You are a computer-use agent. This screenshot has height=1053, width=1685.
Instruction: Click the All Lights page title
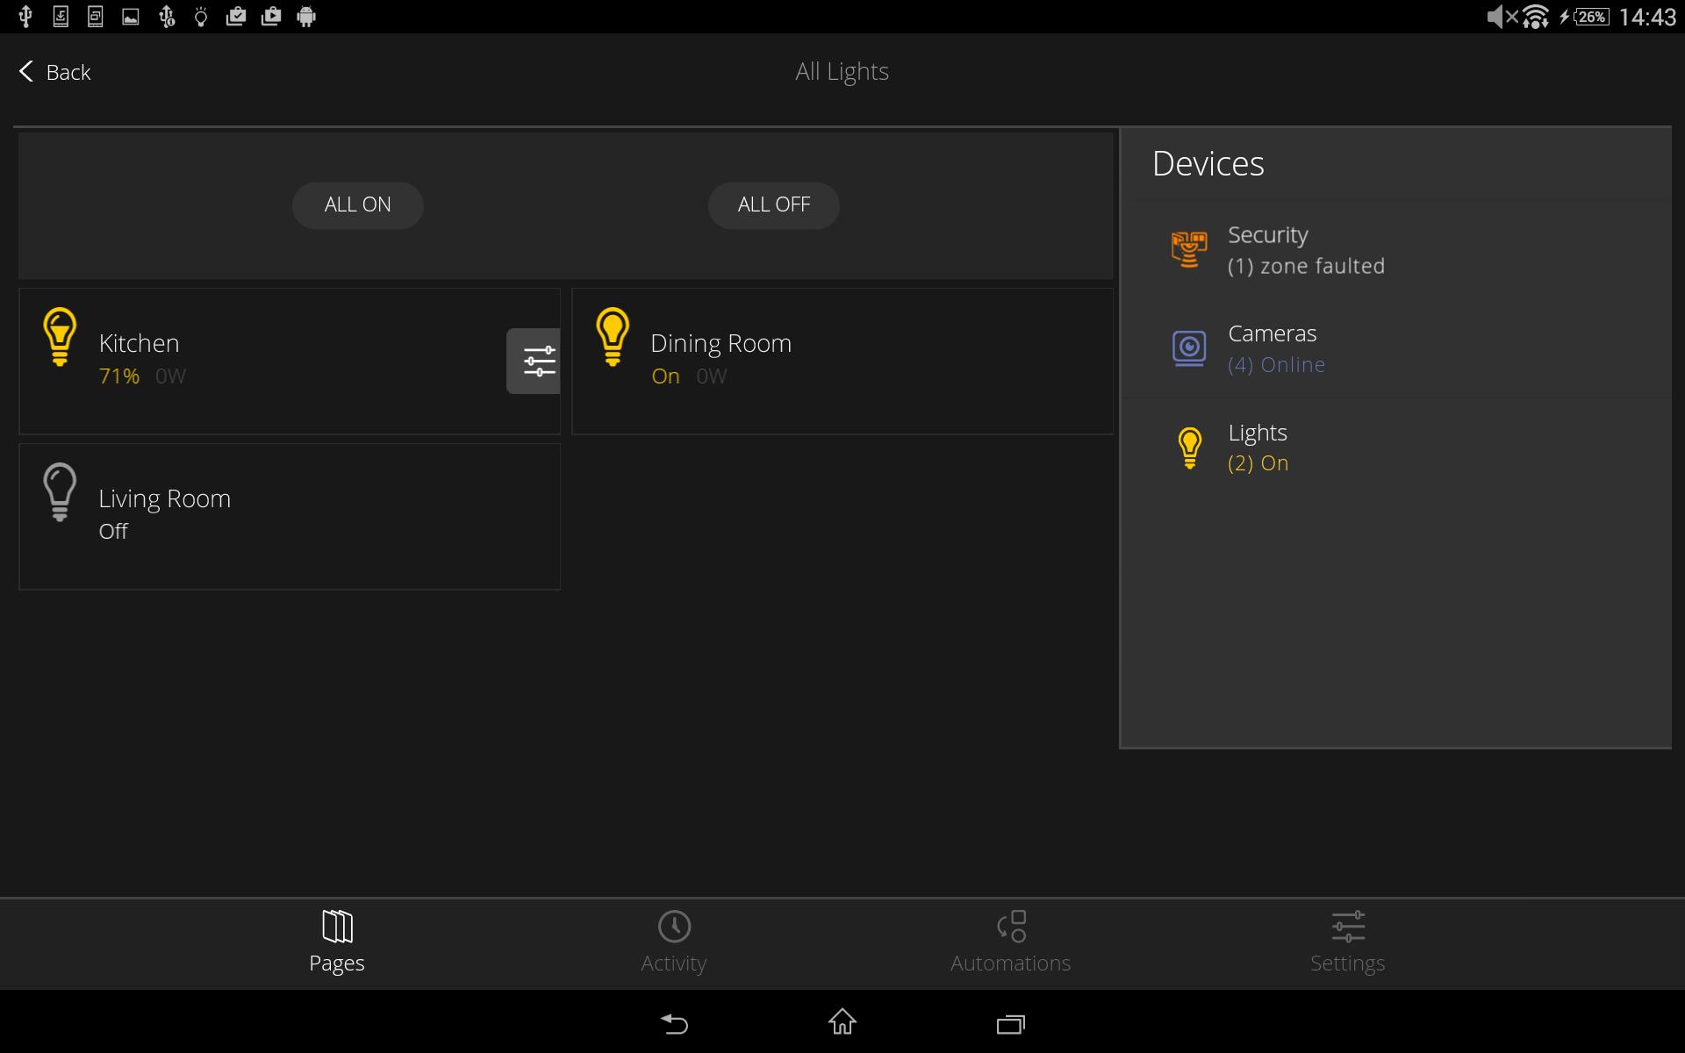[x=842, y=72]
